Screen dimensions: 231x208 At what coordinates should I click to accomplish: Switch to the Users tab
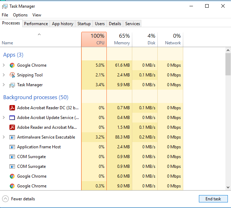(100, 24)
